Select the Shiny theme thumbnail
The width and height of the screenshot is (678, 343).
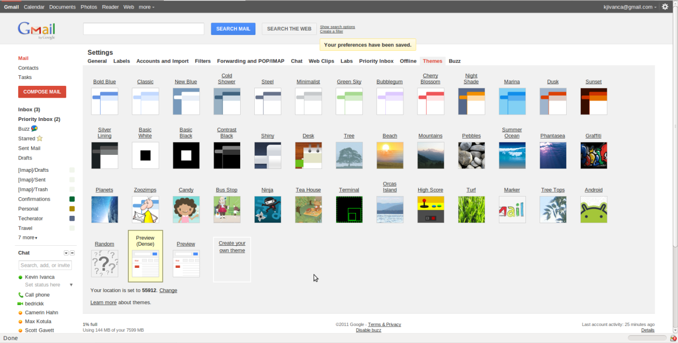[x=268, y=155]
